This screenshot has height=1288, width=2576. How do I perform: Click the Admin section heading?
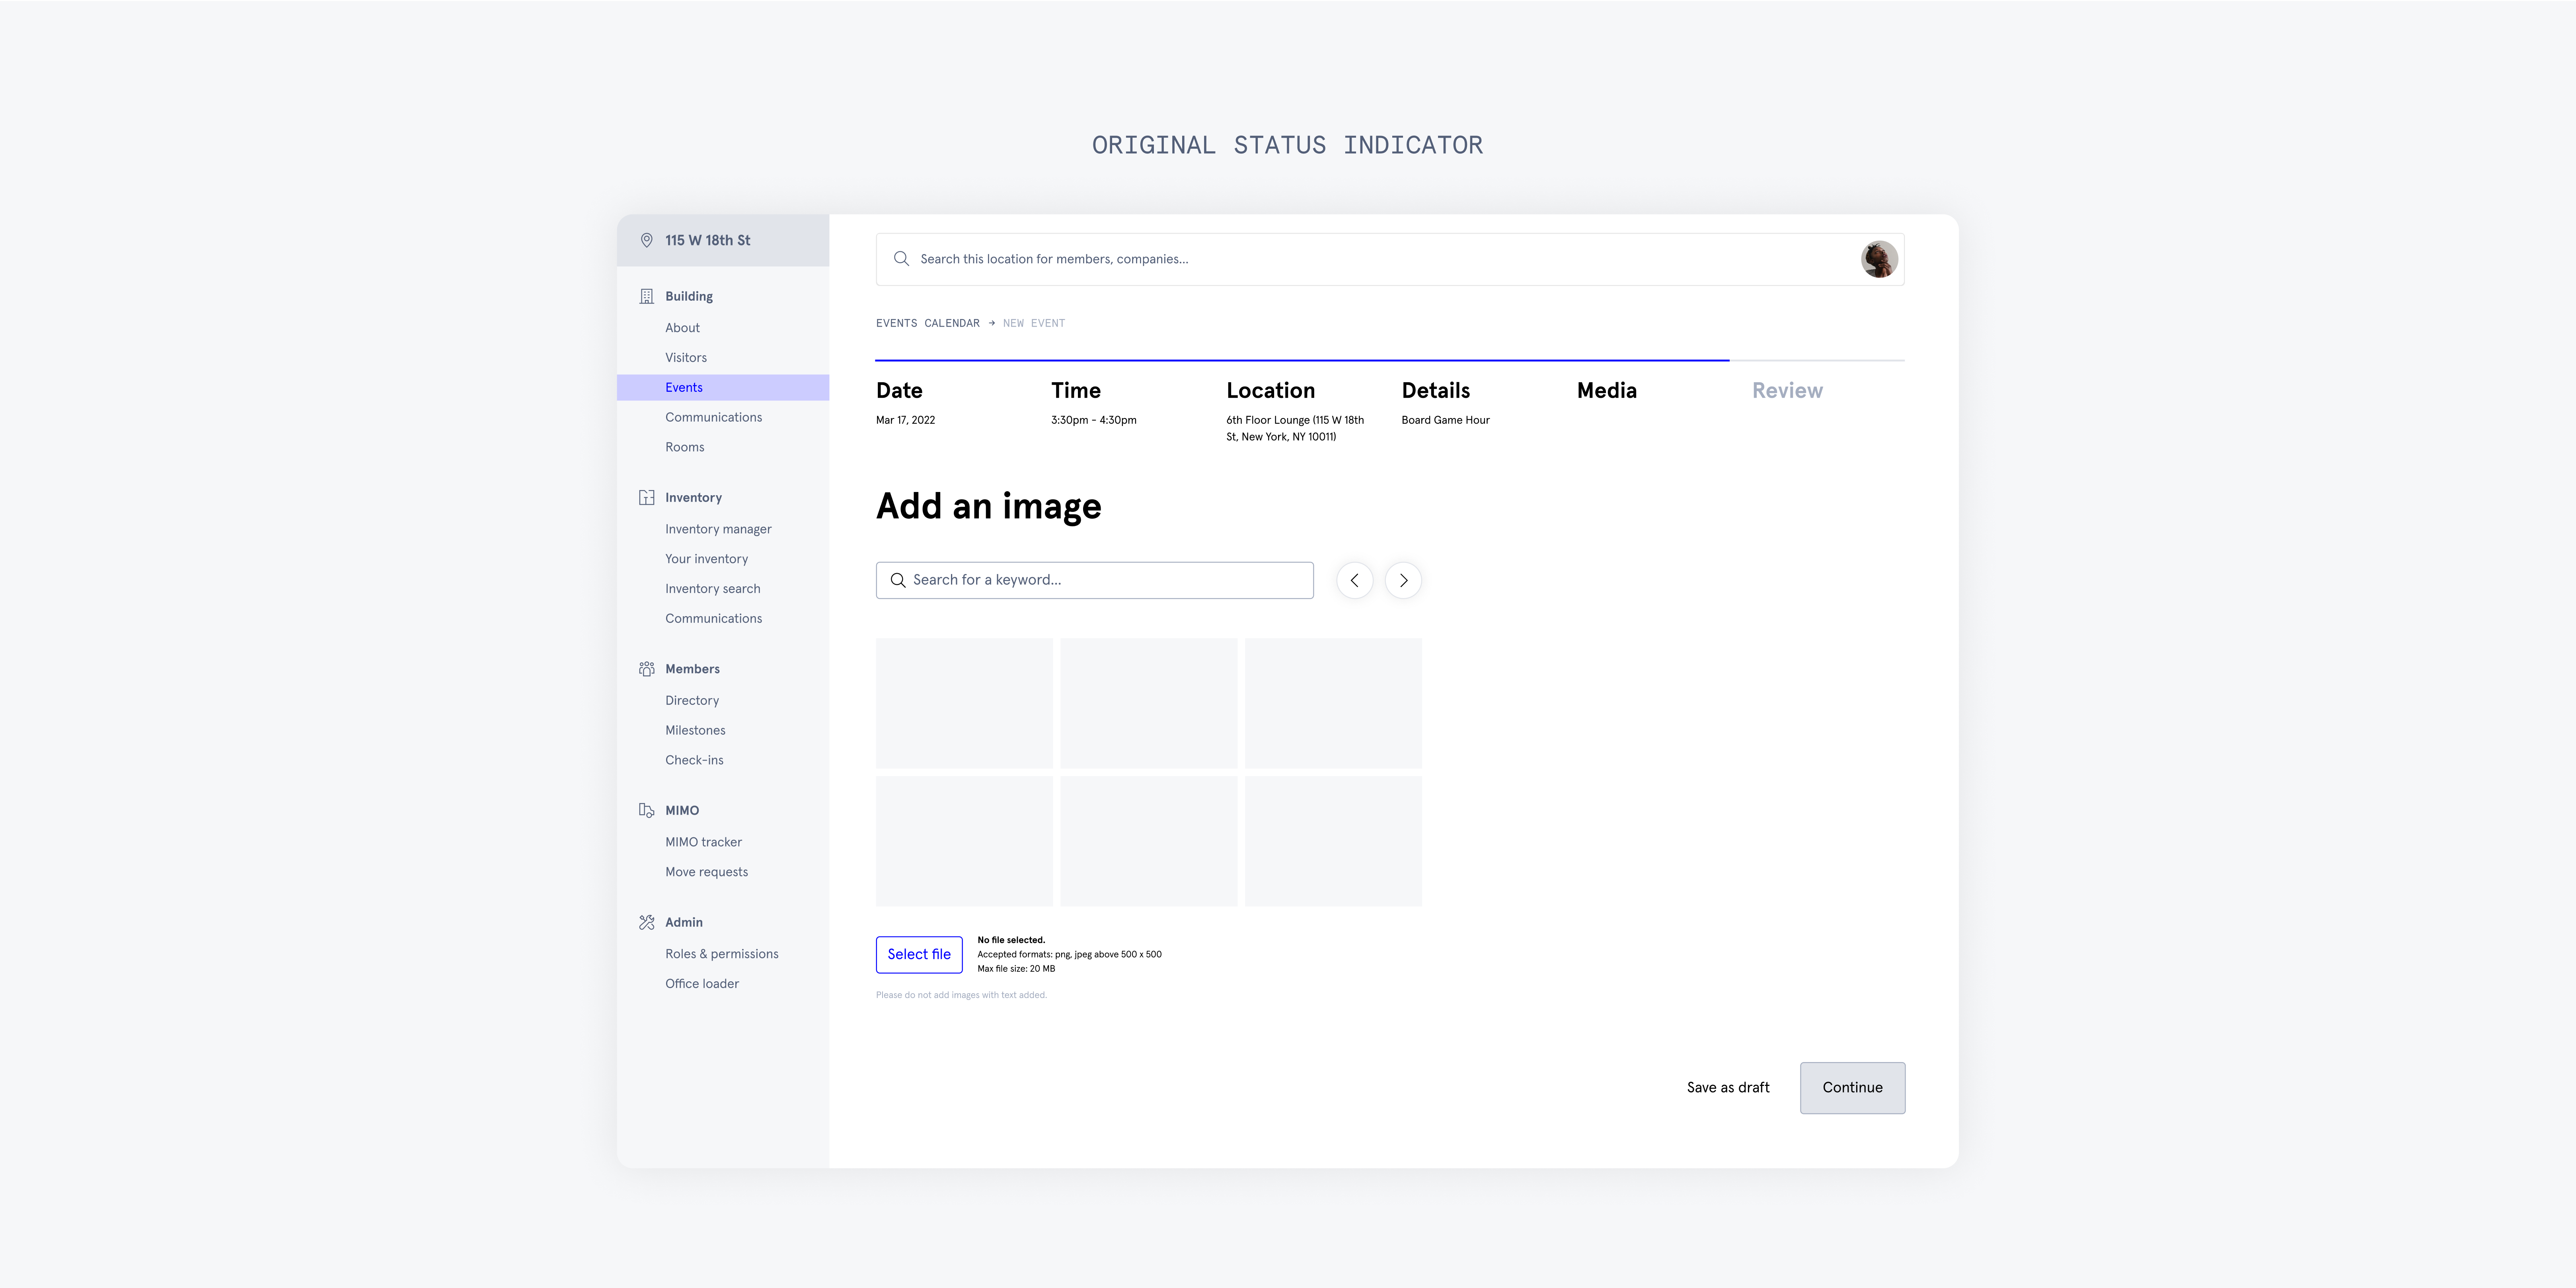(684, 922)
